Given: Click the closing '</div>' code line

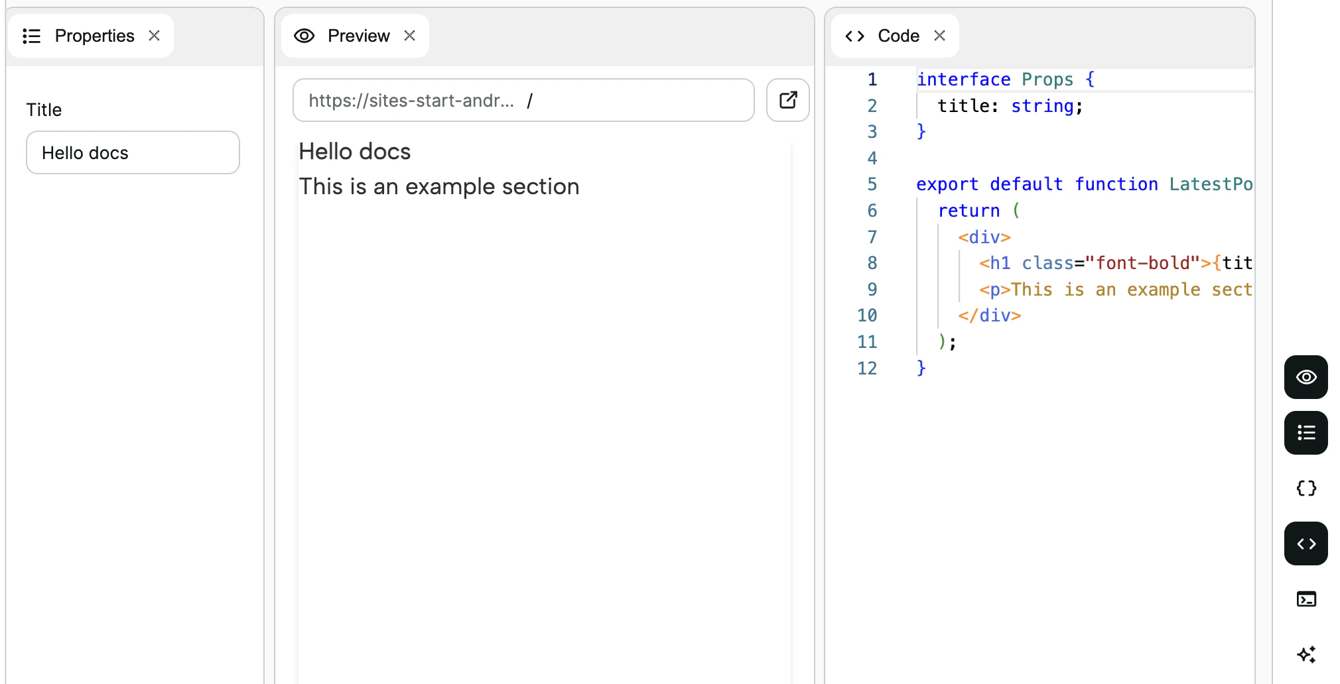Looking at the screenshot, I should pyautogui.click(x=989, y=315).
